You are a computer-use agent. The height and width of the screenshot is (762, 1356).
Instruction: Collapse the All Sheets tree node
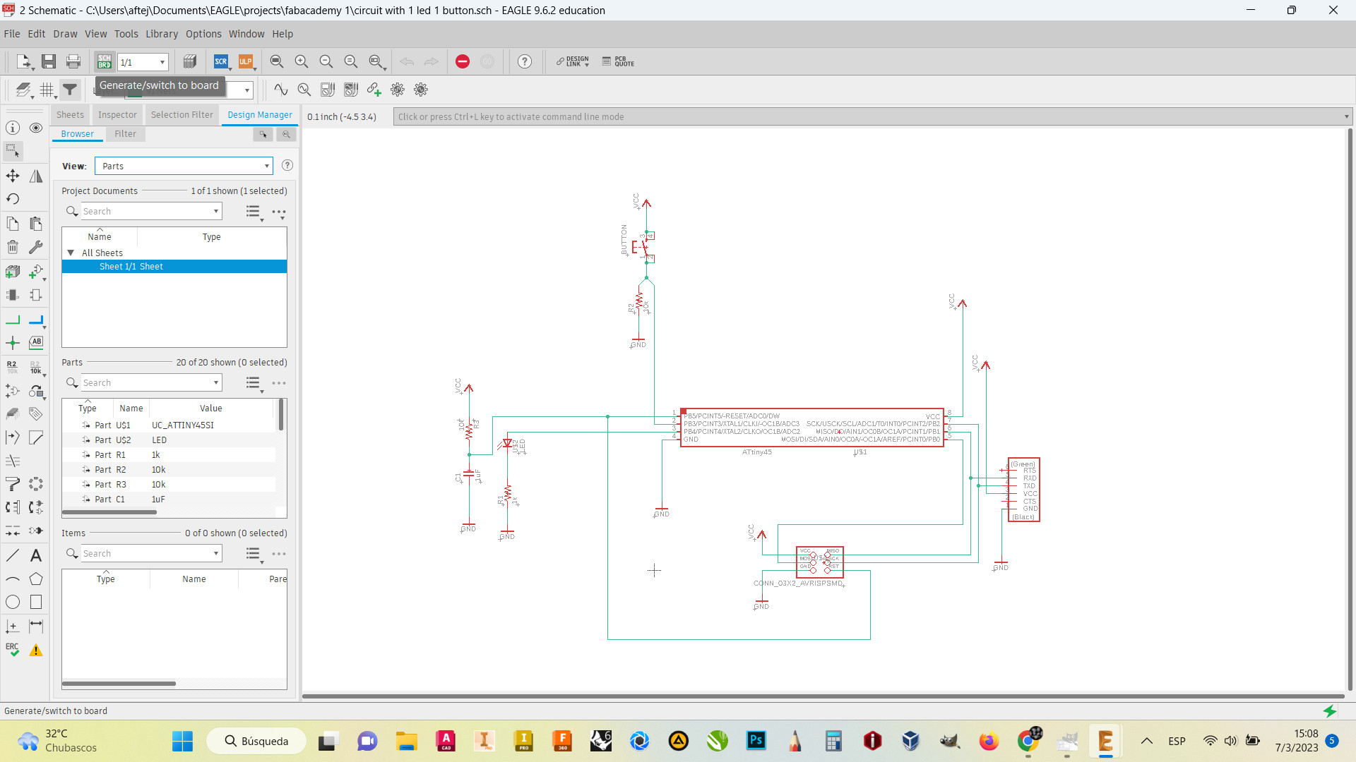[71, 253]
